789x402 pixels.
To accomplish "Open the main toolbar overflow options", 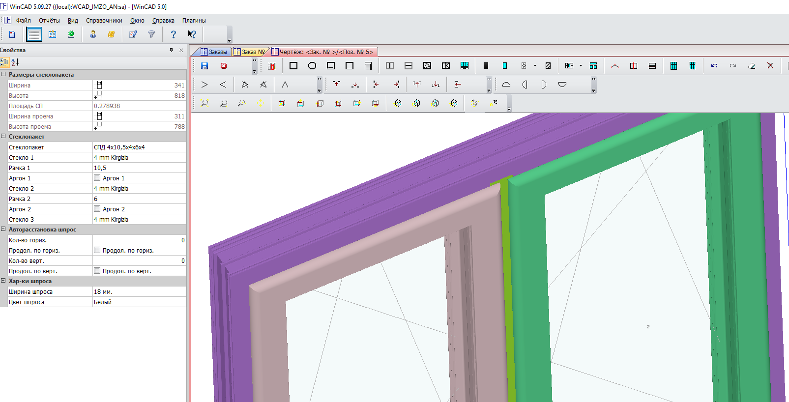I will coord(229,40).
